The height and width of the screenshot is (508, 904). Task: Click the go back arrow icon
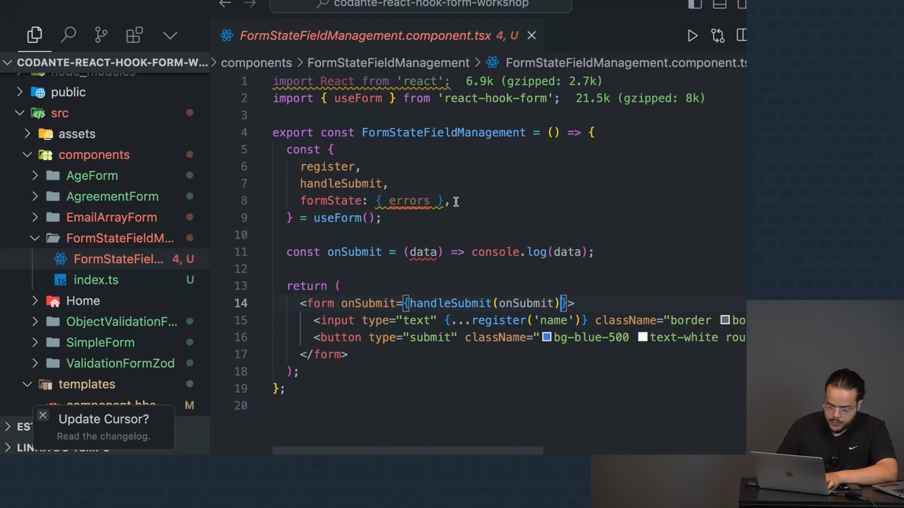[x=225, y=4]
